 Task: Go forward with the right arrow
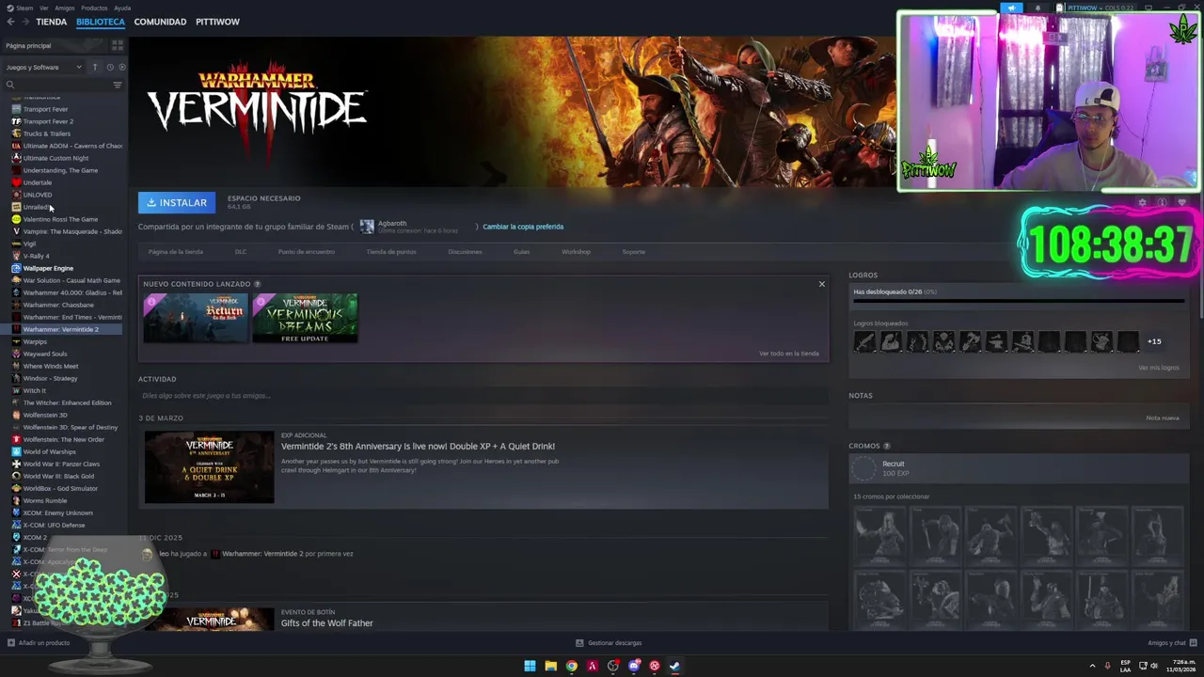click(24, 22)
